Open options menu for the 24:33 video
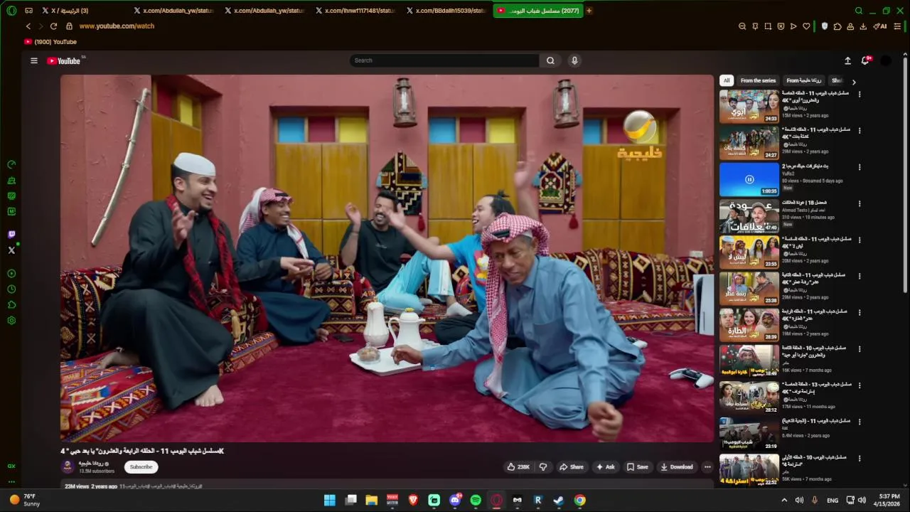 (x=860, y=95)
